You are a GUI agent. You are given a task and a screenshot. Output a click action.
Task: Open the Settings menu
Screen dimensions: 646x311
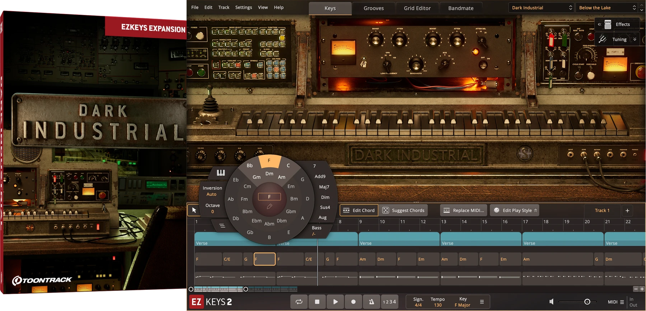pos(244,7)
